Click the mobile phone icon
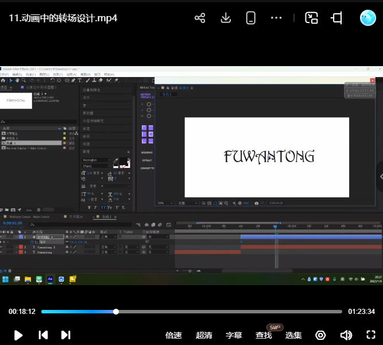Screen dimensions: 383x345 [250, 18]
